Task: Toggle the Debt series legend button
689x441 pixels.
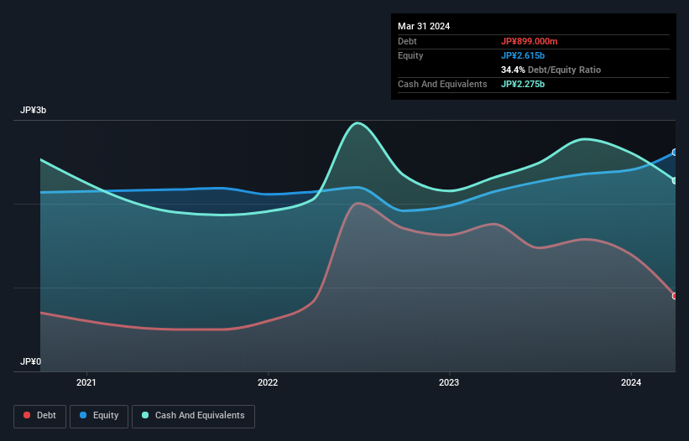Action: (x=40, y=416)
